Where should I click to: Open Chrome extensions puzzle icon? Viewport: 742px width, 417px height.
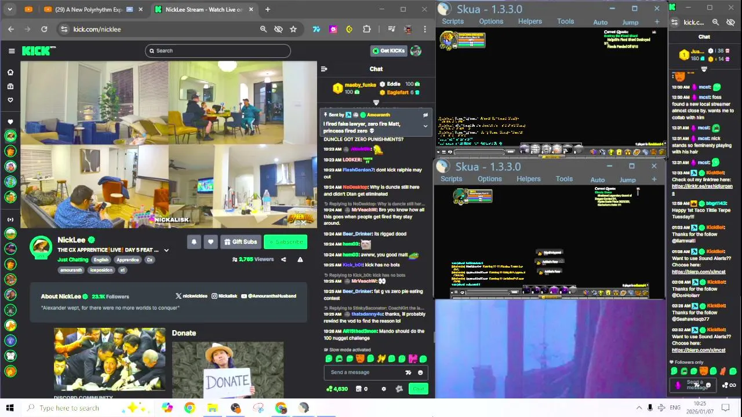click(367, 29)
